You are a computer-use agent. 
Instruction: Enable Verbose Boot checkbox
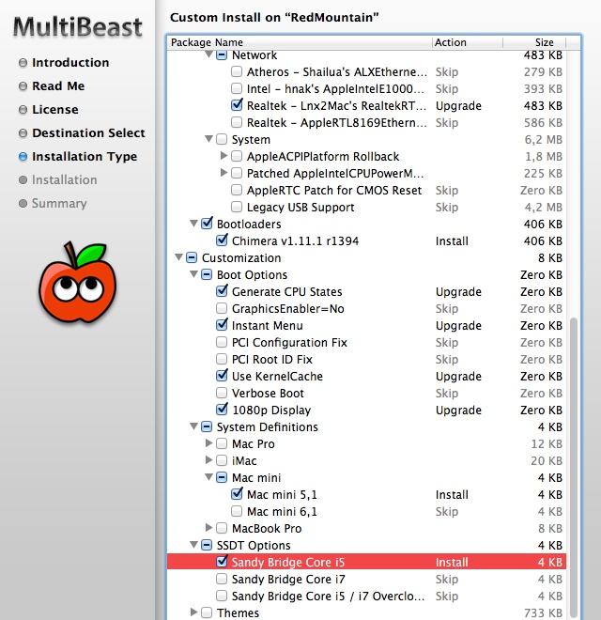pyautogui.click(x=222, y=393)
